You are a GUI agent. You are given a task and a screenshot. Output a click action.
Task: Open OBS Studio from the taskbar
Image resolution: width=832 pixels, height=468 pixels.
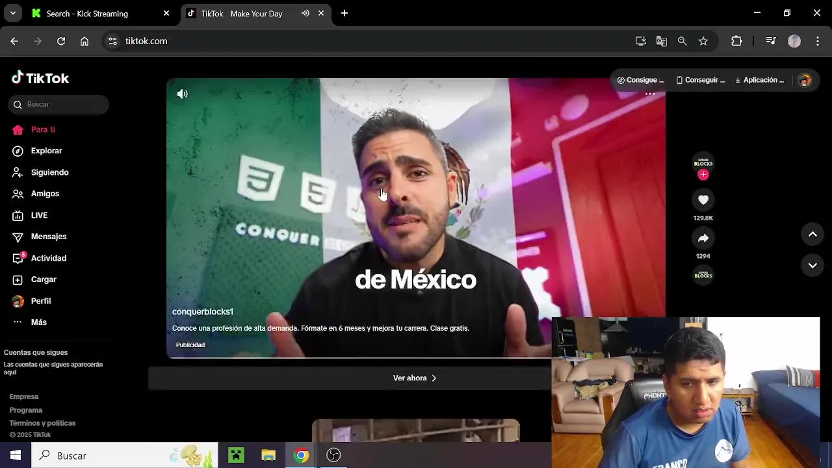(333, 455)
